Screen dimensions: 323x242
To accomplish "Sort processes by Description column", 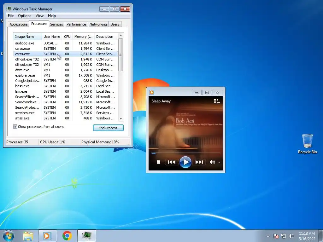I will pos(106,37).
